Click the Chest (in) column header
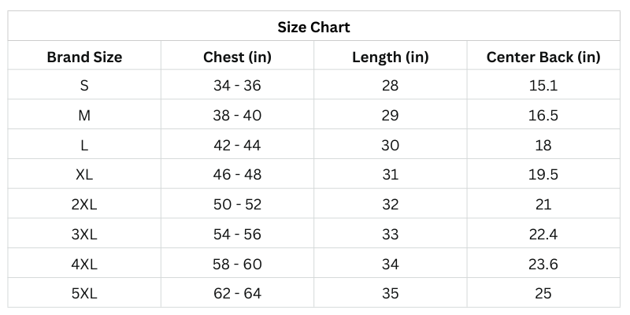This screenshot has width=630, height=315. coord(237,57)
